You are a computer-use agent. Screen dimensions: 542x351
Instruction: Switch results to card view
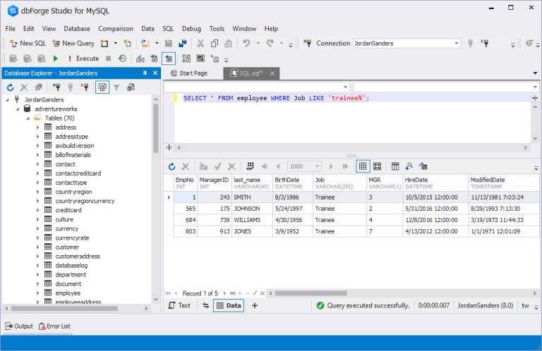(x=377, y=166)
